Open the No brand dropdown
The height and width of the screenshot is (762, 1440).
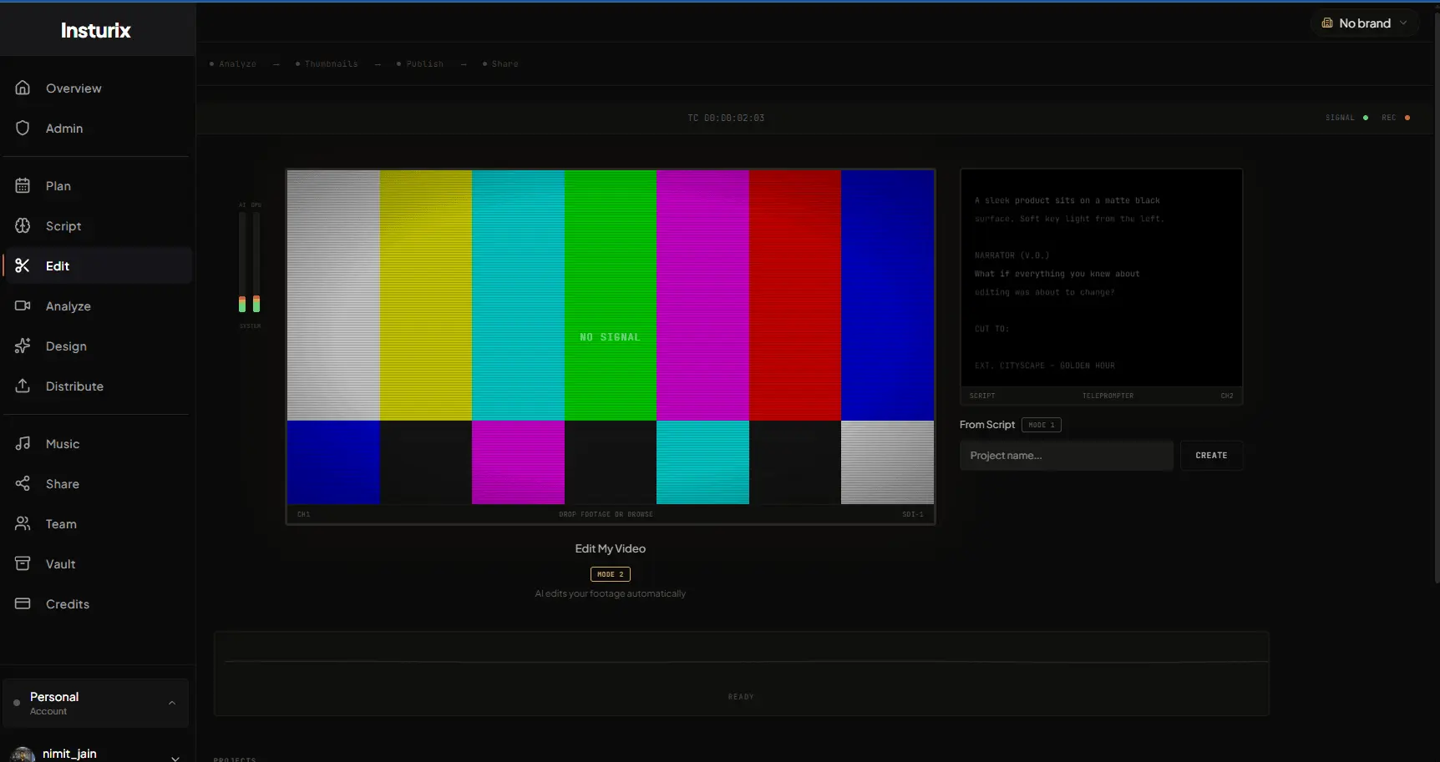tap(1365, 23)
